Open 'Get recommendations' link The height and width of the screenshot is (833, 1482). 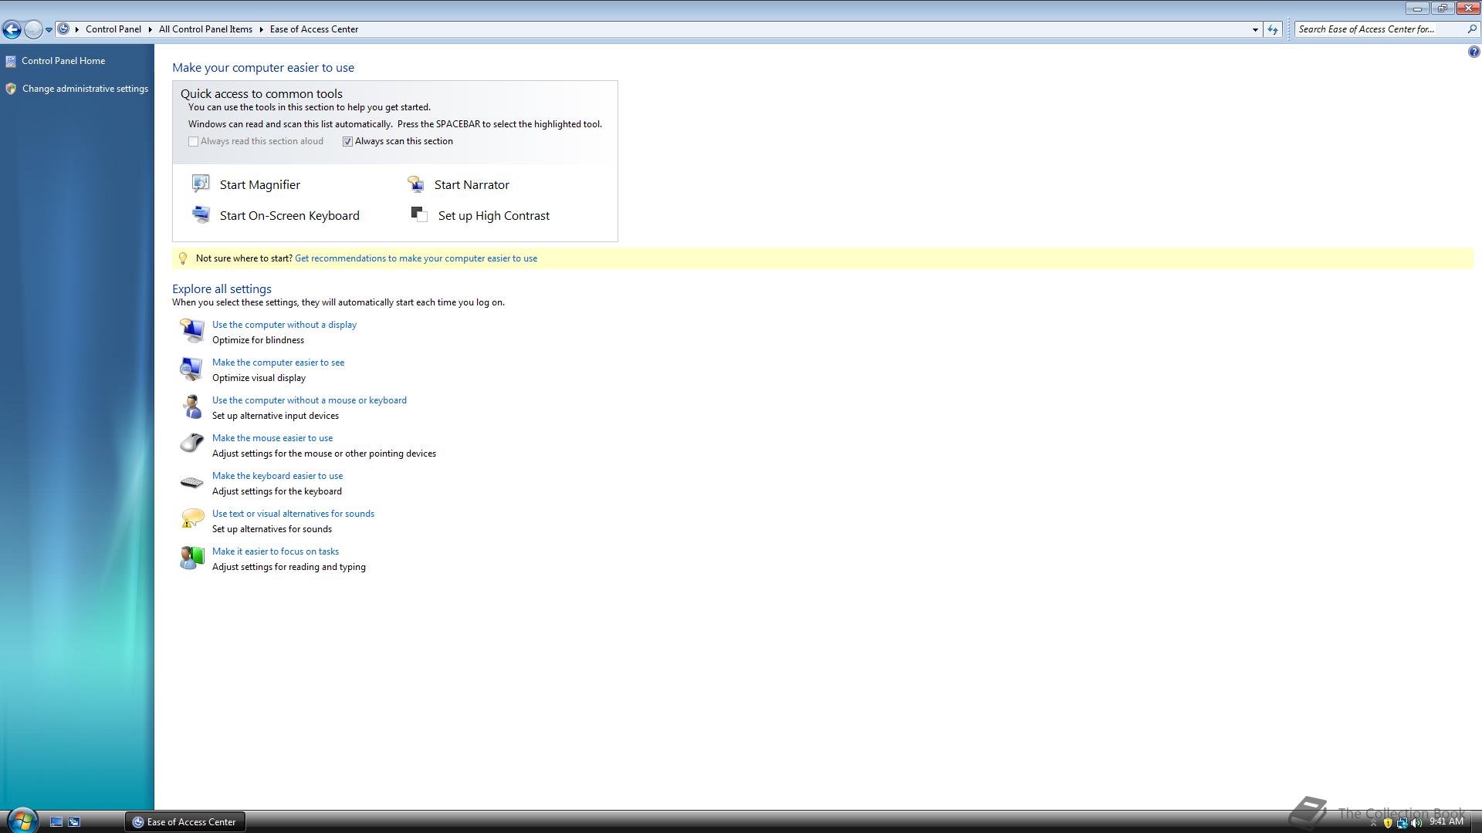(x=416, y=258)
